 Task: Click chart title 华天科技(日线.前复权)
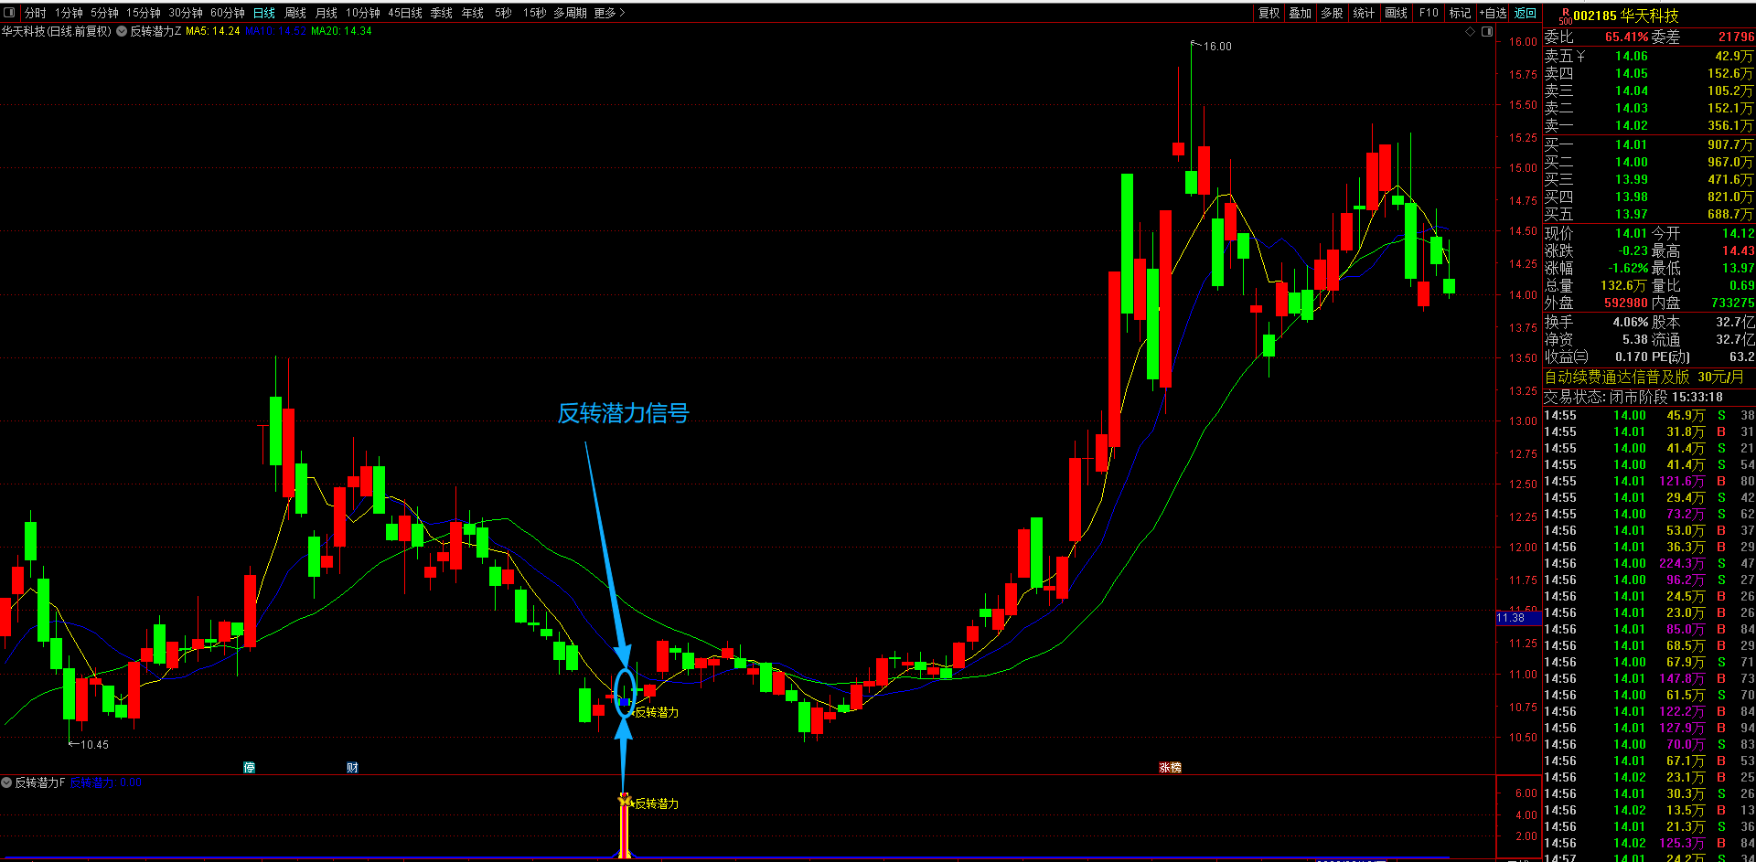pyautogui.click(x=56, y=31)
